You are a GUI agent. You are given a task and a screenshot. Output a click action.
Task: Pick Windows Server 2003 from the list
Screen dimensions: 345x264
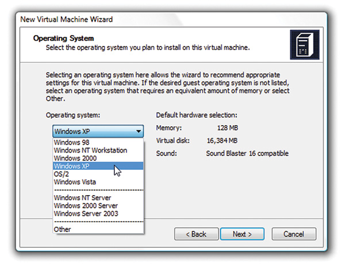click(98, 213)
